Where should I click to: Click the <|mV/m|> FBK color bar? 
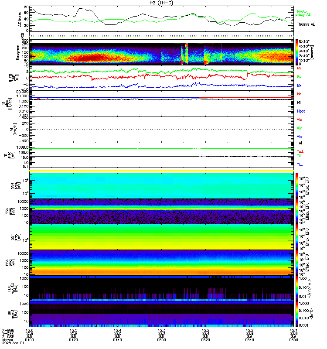297,288
